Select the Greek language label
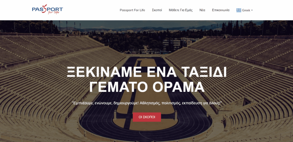This screenshot has width=293, height=142. point(246,10)
